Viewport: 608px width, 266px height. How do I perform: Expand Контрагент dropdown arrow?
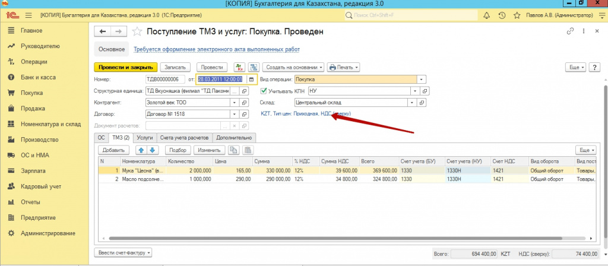click(235, 103)
